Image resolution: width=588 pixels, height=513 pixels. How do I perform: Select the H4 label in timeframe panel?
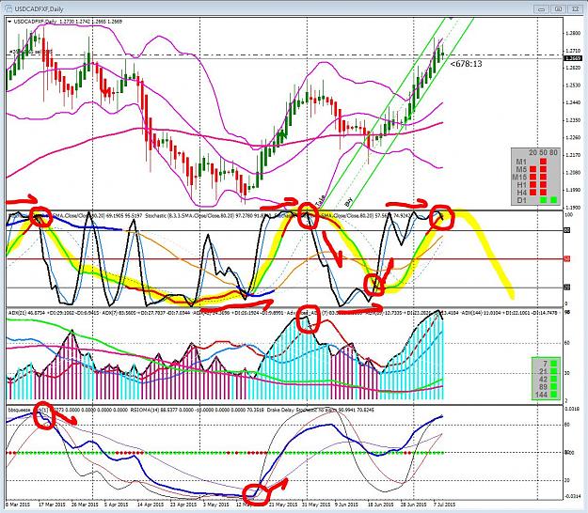[x=521, y=192]
